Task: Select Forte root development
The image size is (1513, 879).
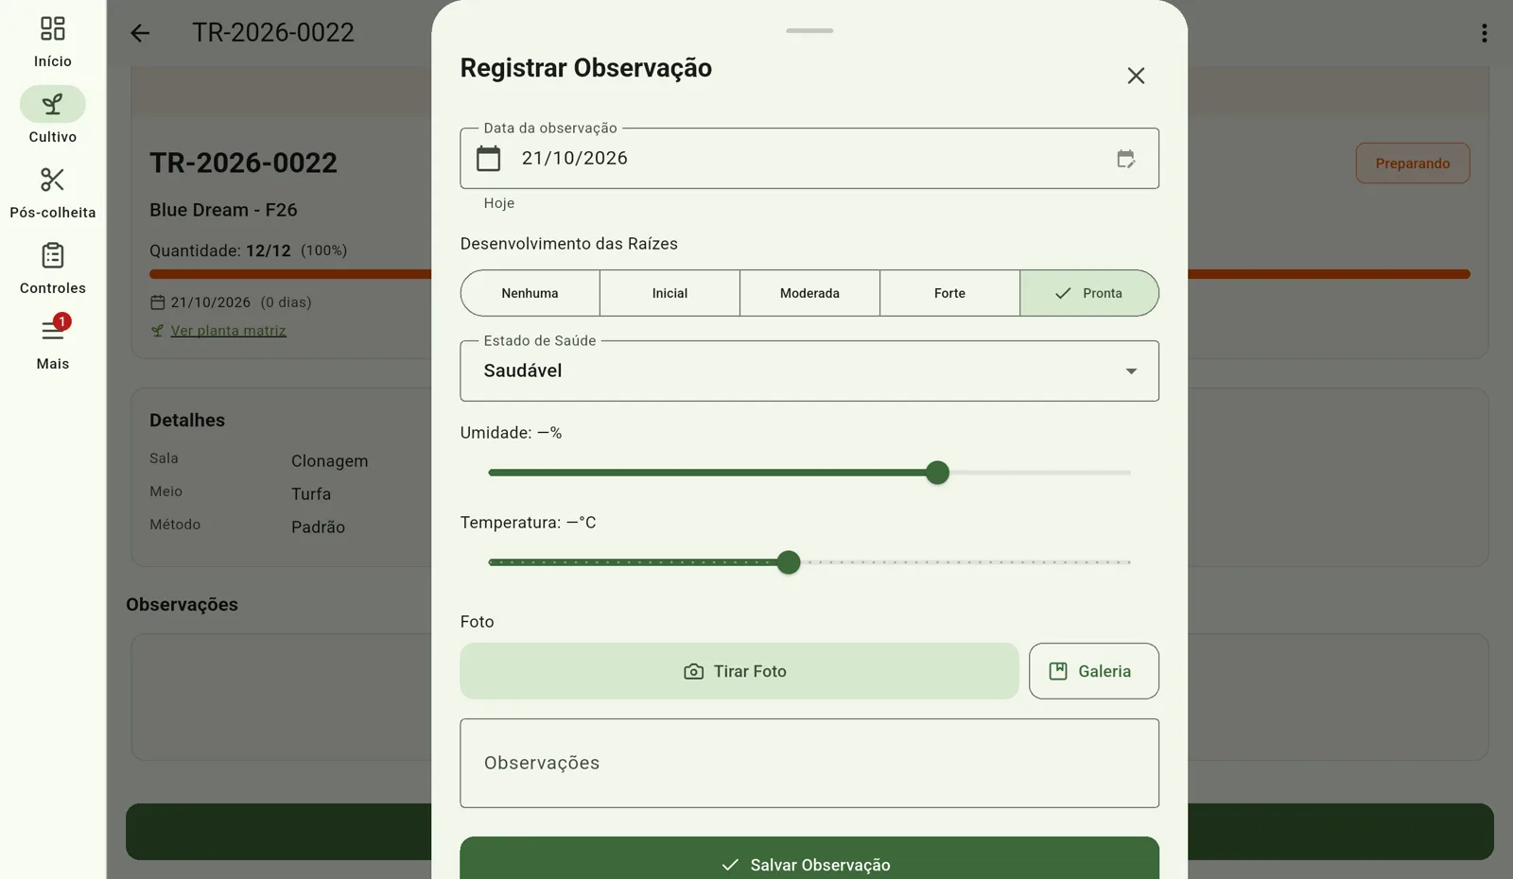Action: pos(949,293)
